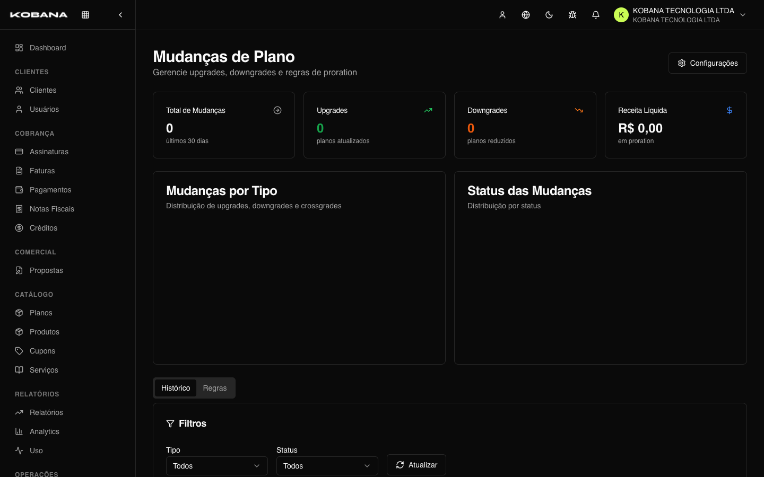Open Assinaturas in the sidebar
This screenshot has height=477, width=764.
coord(67,152)
